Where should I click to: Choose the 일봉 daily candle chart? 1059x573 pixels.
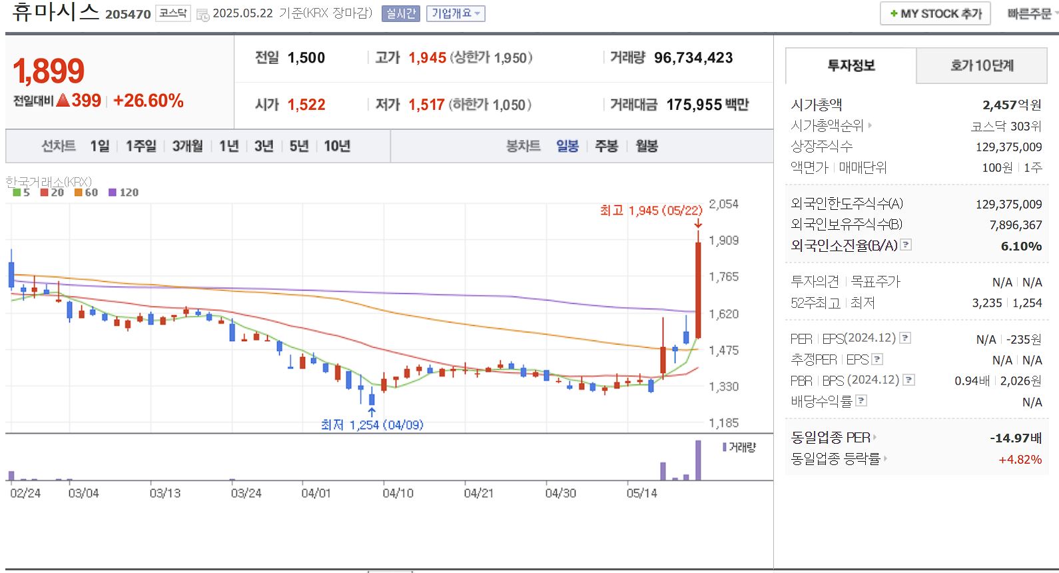[x=567, y=146]
